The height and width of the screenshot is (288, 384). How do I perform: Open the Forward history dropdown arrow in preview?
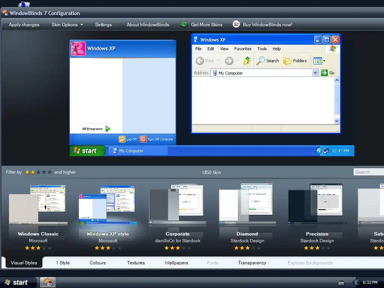pyautogui.click(x=238, y=61)
